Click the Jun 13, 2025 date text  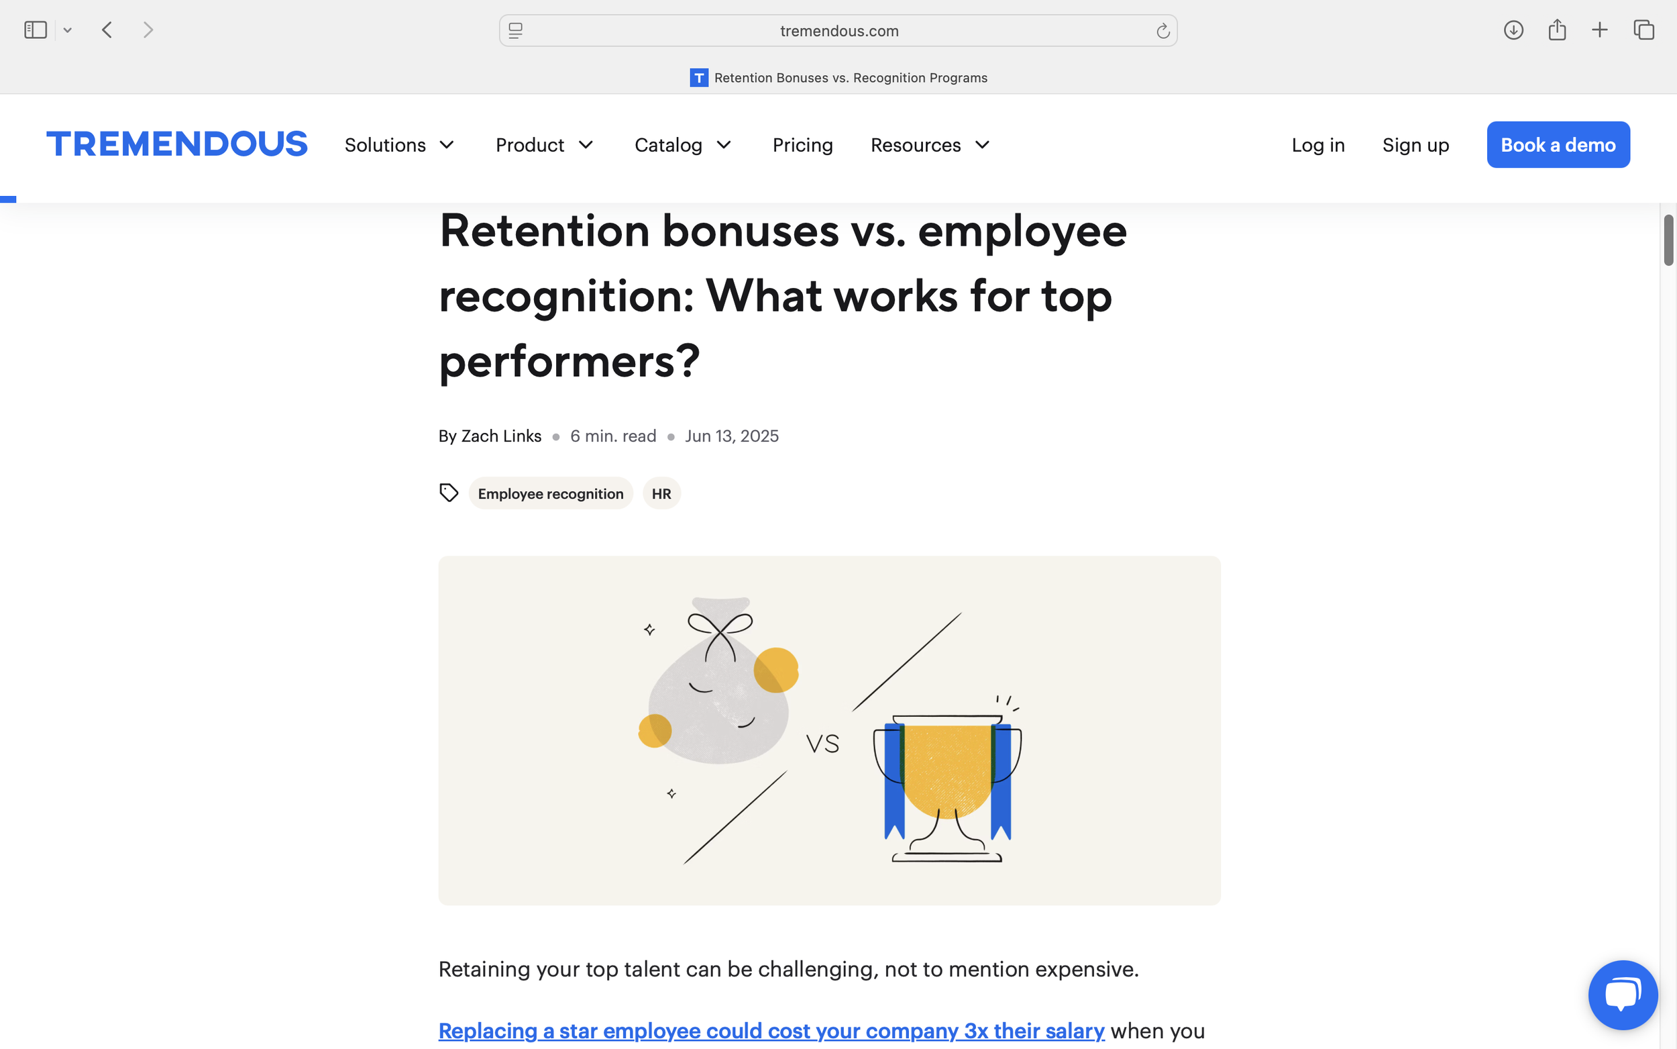(731, 436)
